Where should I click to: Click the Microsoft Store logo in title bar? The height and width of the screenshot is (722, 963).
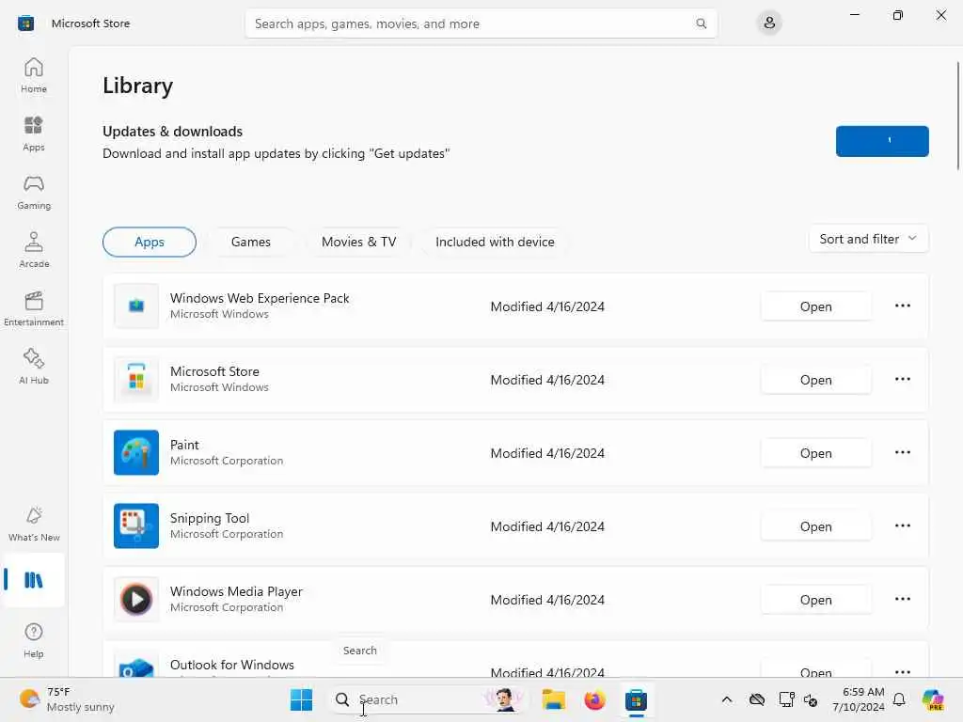(25, 24)
